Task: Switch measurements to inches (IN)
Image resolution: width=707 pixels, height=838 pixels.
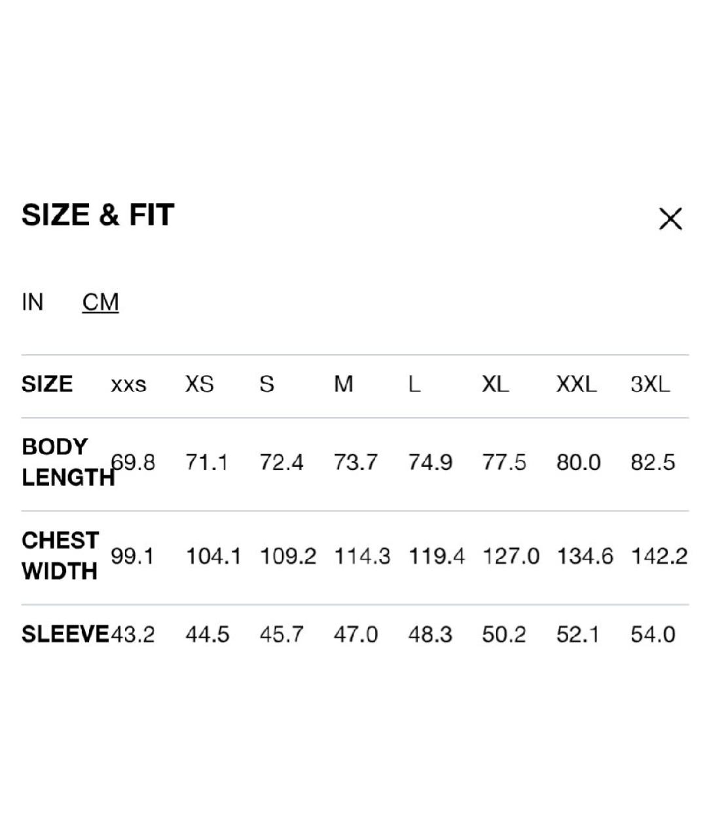Action: pyautogui.click(x=32, y=302)
